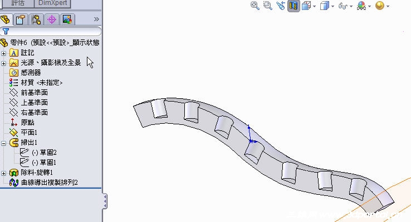This screenshot has height=222, width=411.
Task: Click the 前基準面 plane icon
Action: pos(13,93)
